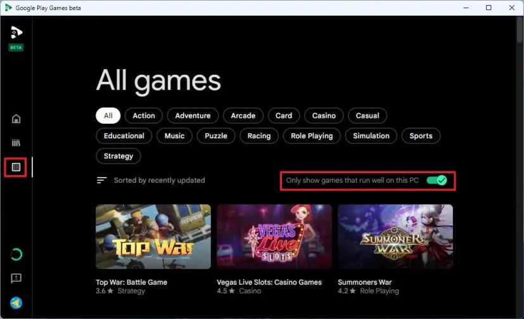
Task: Open the Sorted by recently updated selector
Action: [x=160, y=180]
